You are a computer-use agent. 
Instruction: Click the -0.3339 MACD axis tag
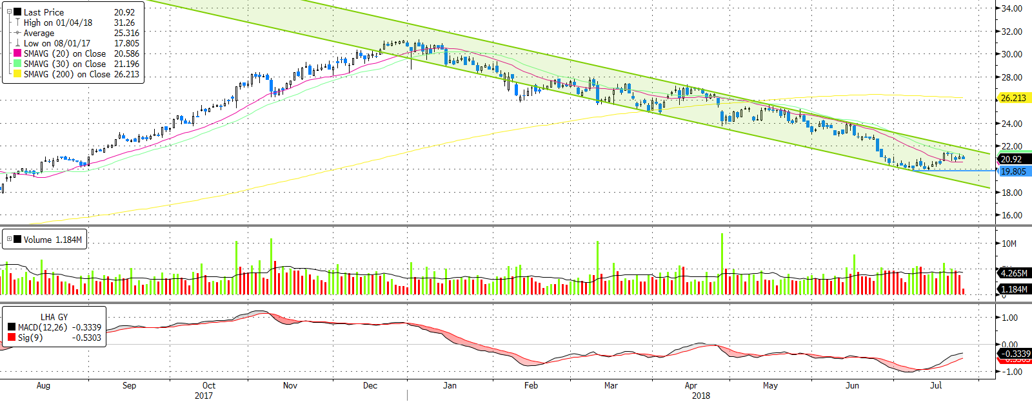1014,354
